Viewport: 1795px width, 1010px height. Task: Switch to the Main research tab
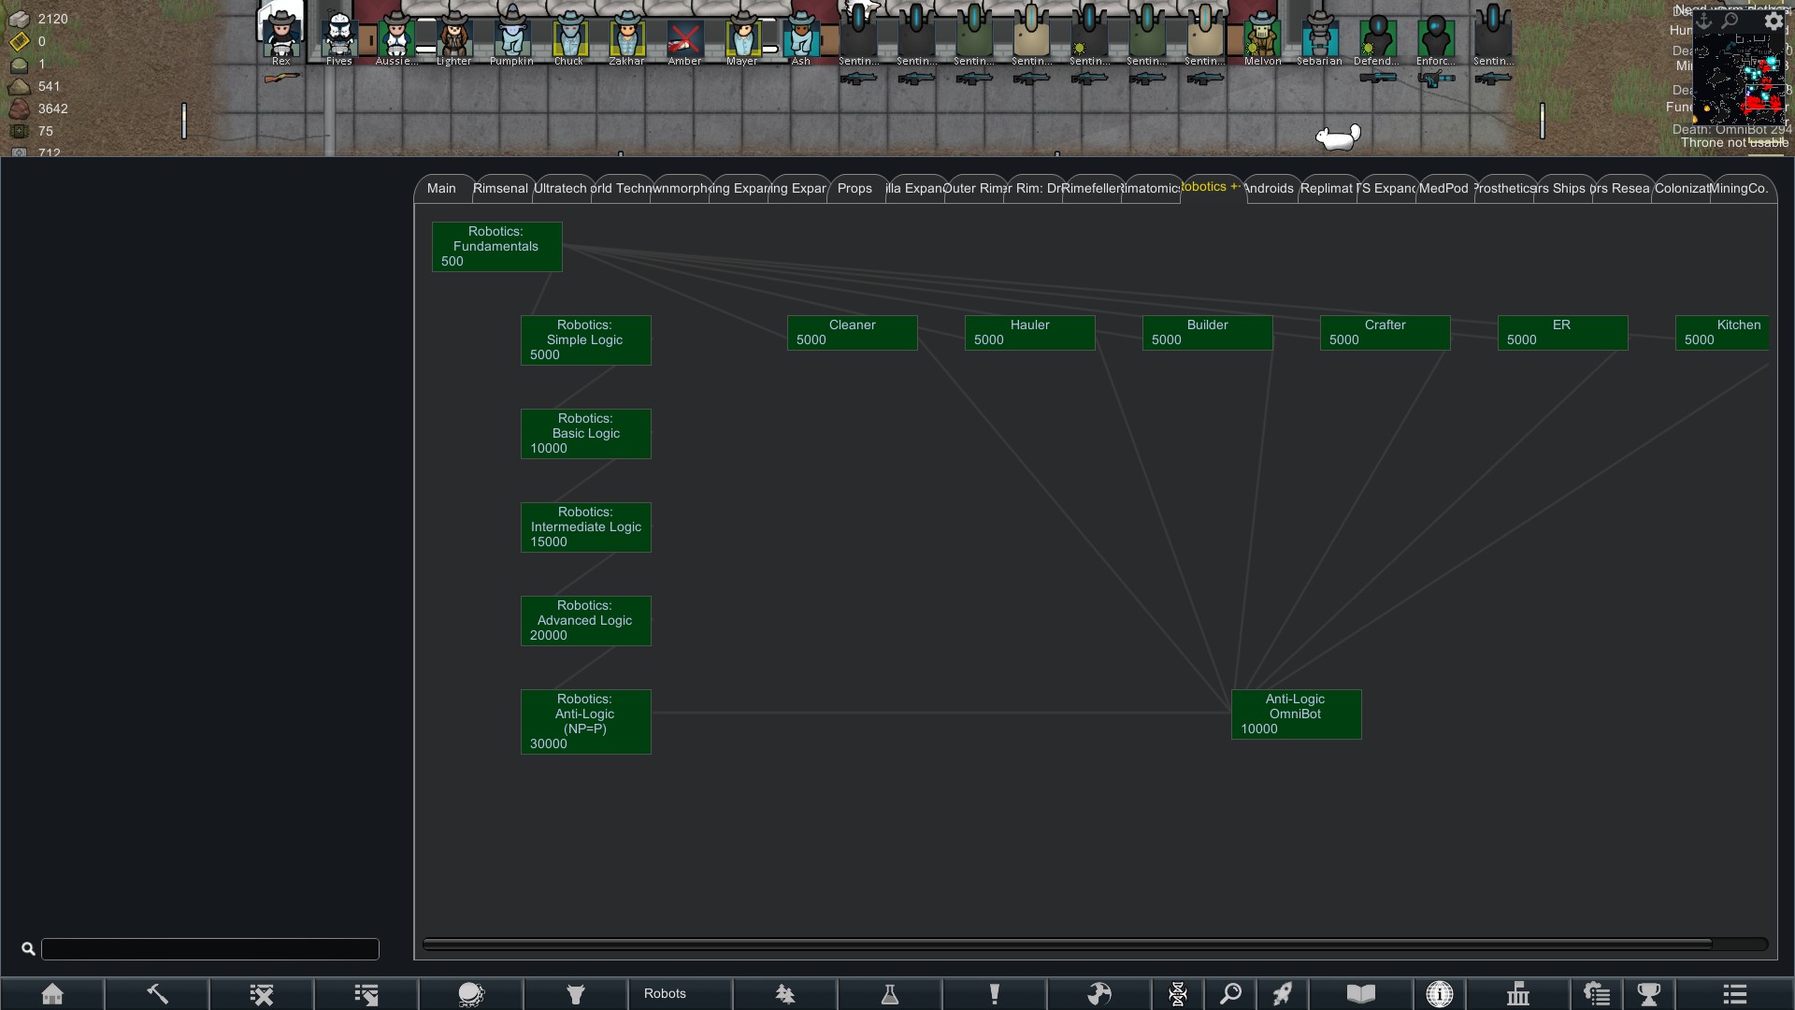[441, 188]
